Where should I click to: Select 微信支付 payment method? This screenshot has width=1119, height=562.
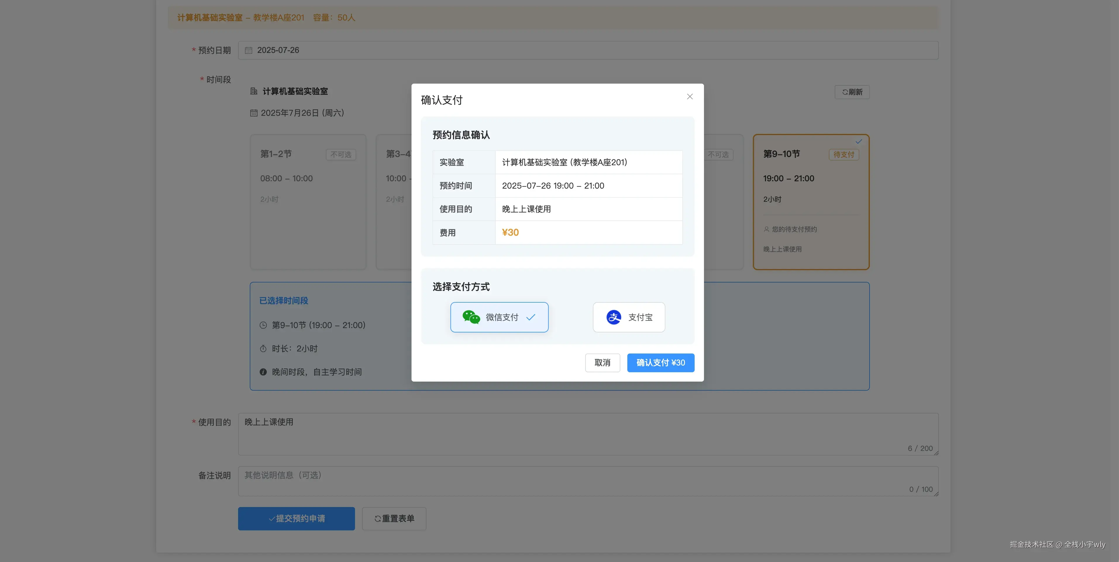click(499, 318)
